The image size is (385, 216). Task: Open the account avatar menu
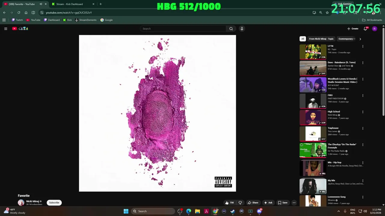(374, 29)
